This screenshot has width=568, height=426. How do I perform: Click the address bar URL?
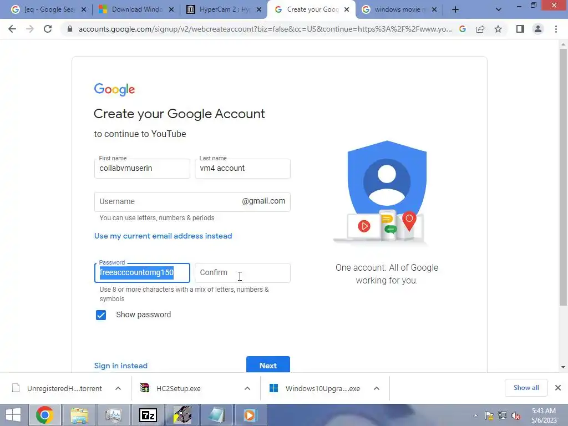click(x=265, y=29)
